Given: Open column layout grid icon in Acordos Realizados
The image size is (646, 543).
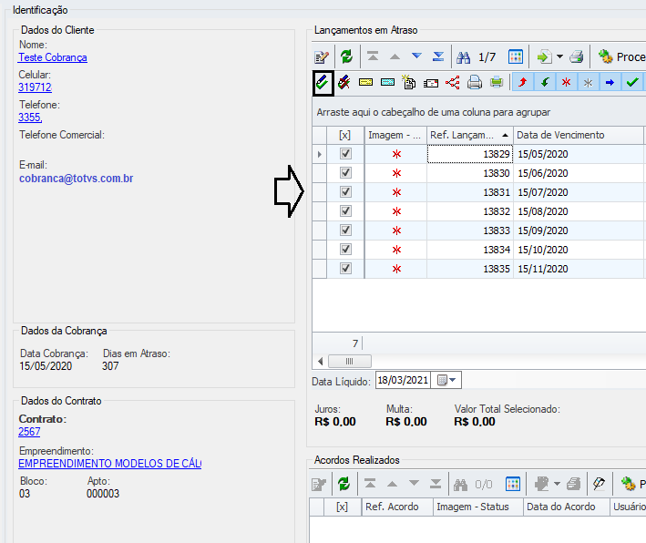Looking at the screenshot, I should tap(512, 484).
